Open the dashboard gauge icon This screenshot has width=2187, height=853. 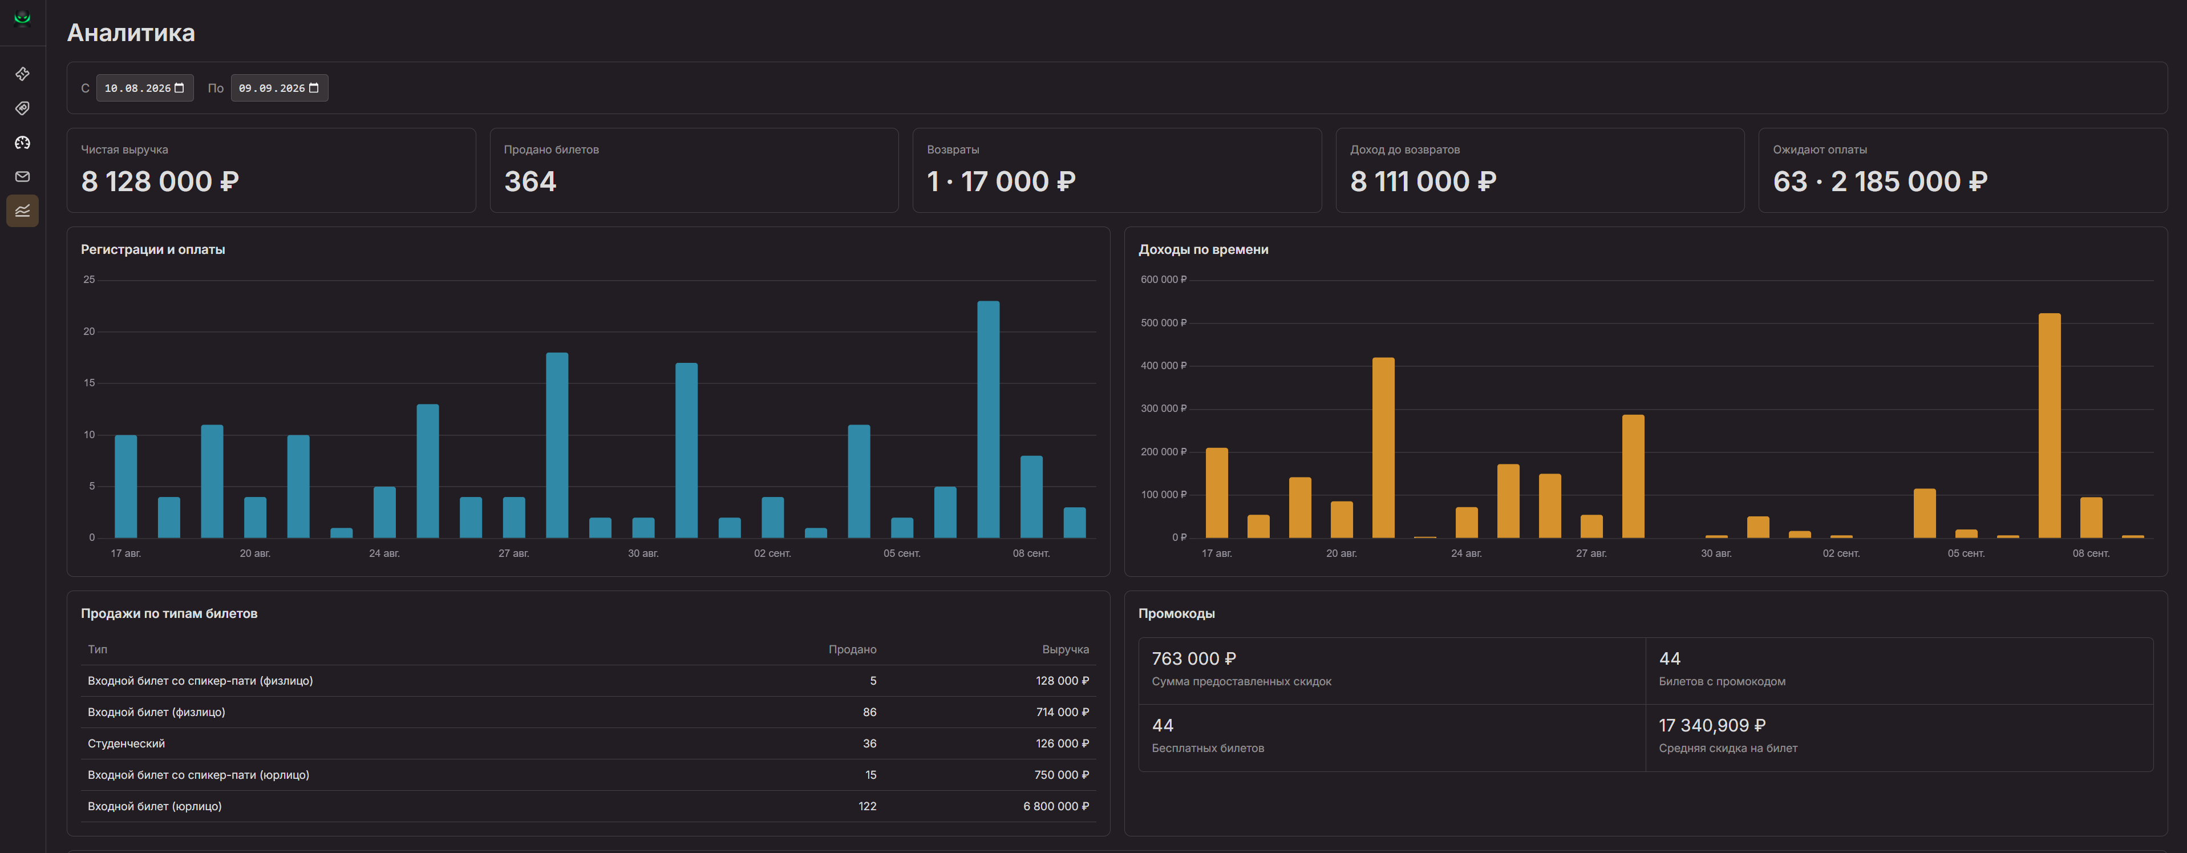(23, 143)
